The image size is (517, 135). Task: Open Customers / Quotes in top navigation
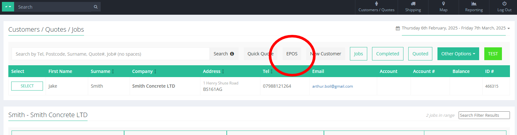click(x=377, y=7)
